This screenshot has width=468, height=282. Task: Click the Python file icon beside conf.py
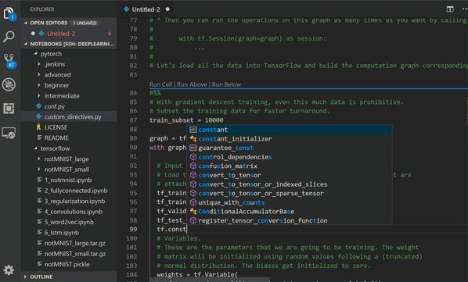coord(39,106)
